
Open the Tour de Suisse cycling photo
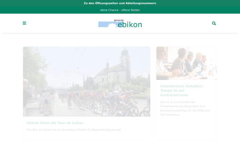(x=87, y=82)
